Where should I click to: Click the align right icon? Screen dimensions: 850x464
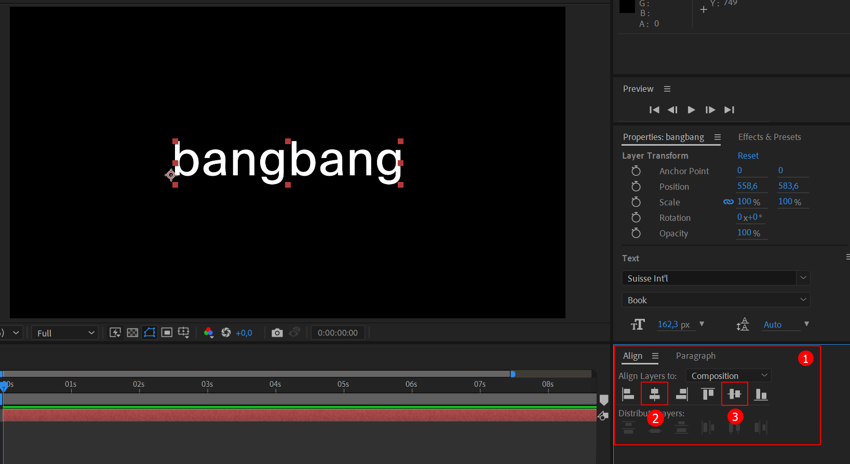point(681,394)
